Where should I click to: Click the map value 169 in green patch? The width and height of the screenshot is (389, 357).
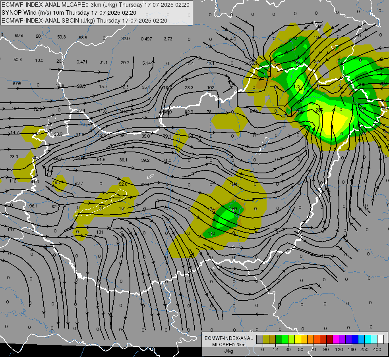[234, 209]
